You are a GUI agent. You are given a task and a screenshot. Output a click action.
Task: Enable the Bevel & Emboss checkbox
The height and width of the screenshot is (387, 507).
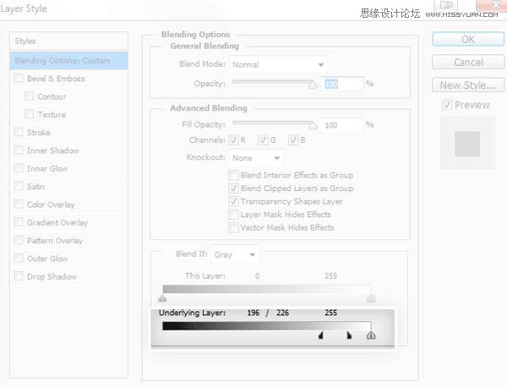click(x=19, y=79)
